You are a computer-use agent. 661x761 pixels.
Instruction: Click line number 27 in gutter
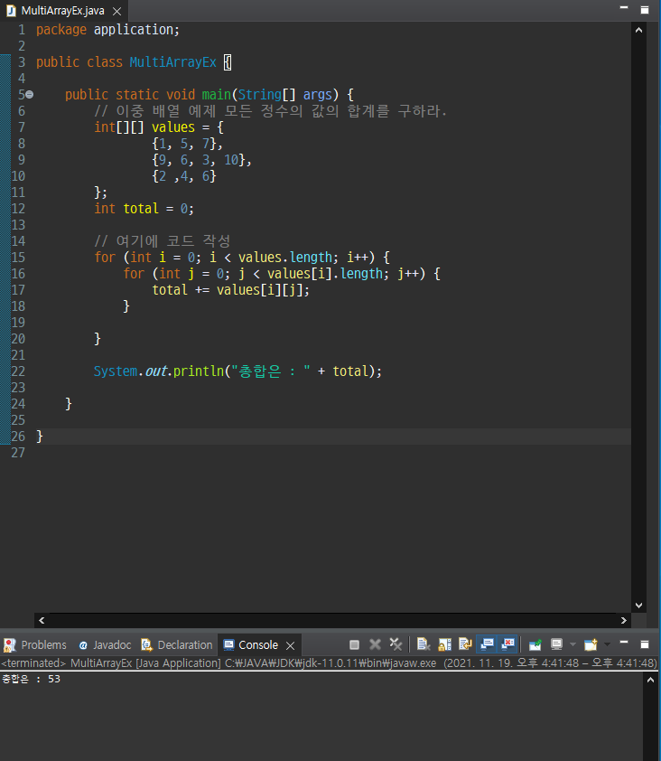[18, 453]
